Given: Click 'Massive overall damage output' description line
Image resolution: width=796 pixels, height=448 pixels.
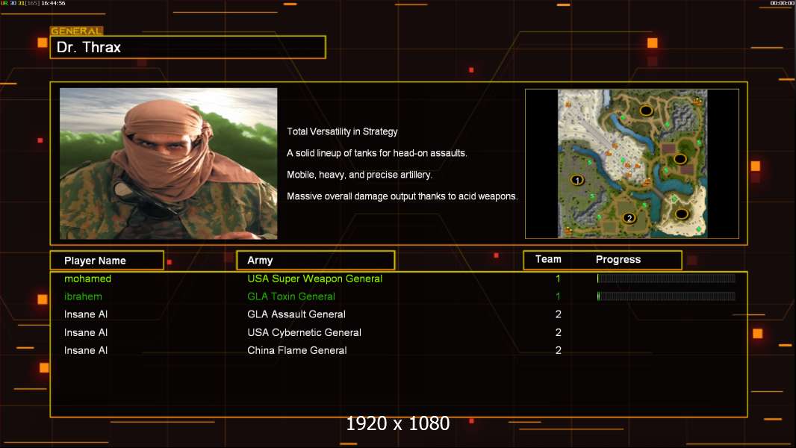Looking at the screenshot, I should coord(402,196).
